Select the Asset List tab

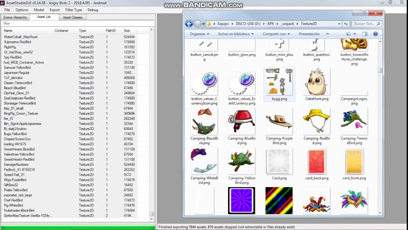44,17
